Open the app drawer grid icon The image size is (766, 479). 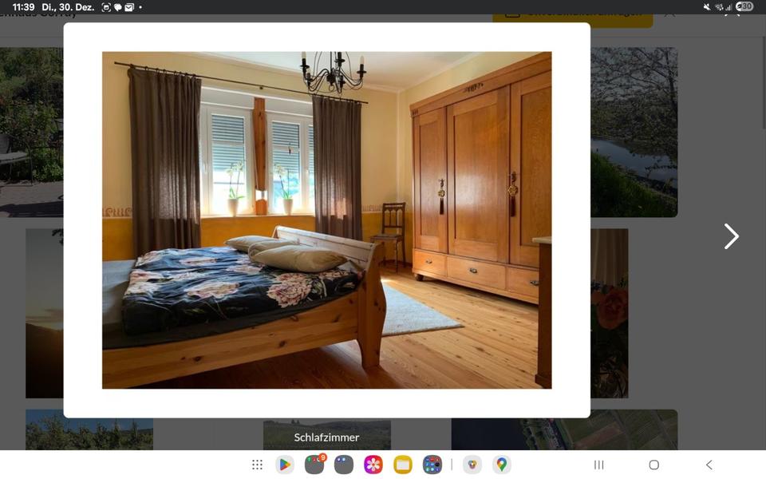pyautogui.click(x=257, y=465)
